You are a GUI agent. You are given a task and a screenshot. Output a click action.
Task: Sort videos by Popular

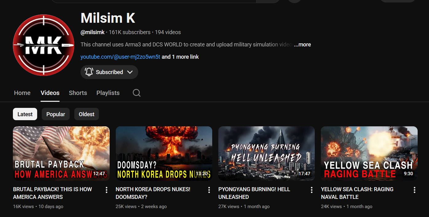[56, 114]
